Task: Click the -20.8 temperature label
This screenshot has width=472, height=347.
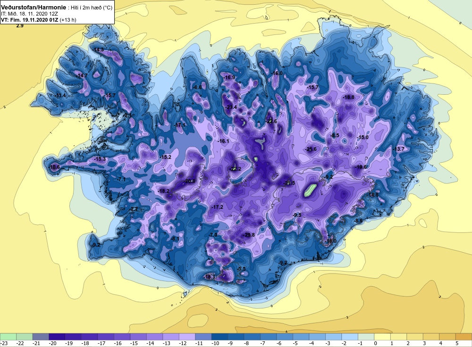Action: [x=249, y=235]
